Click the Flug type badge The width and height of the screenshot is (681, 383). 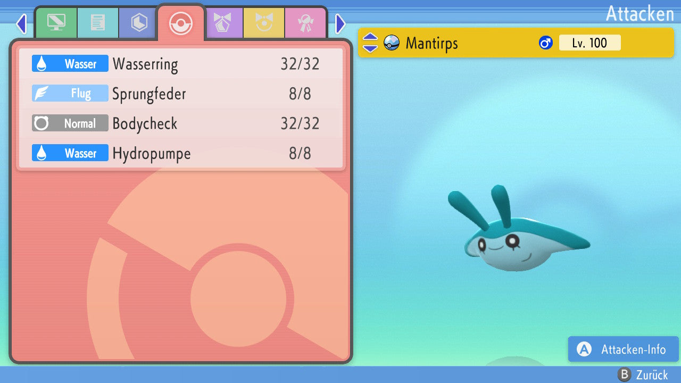point(70,94)
